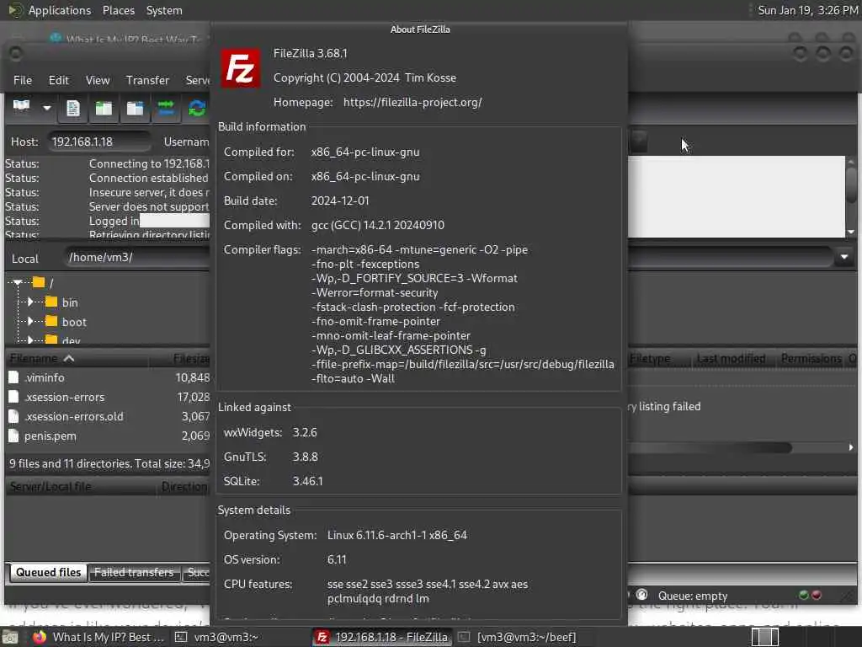Screen dimensions: 862x647
Task: Sort by the Filename column header
Action: (76, 359)
